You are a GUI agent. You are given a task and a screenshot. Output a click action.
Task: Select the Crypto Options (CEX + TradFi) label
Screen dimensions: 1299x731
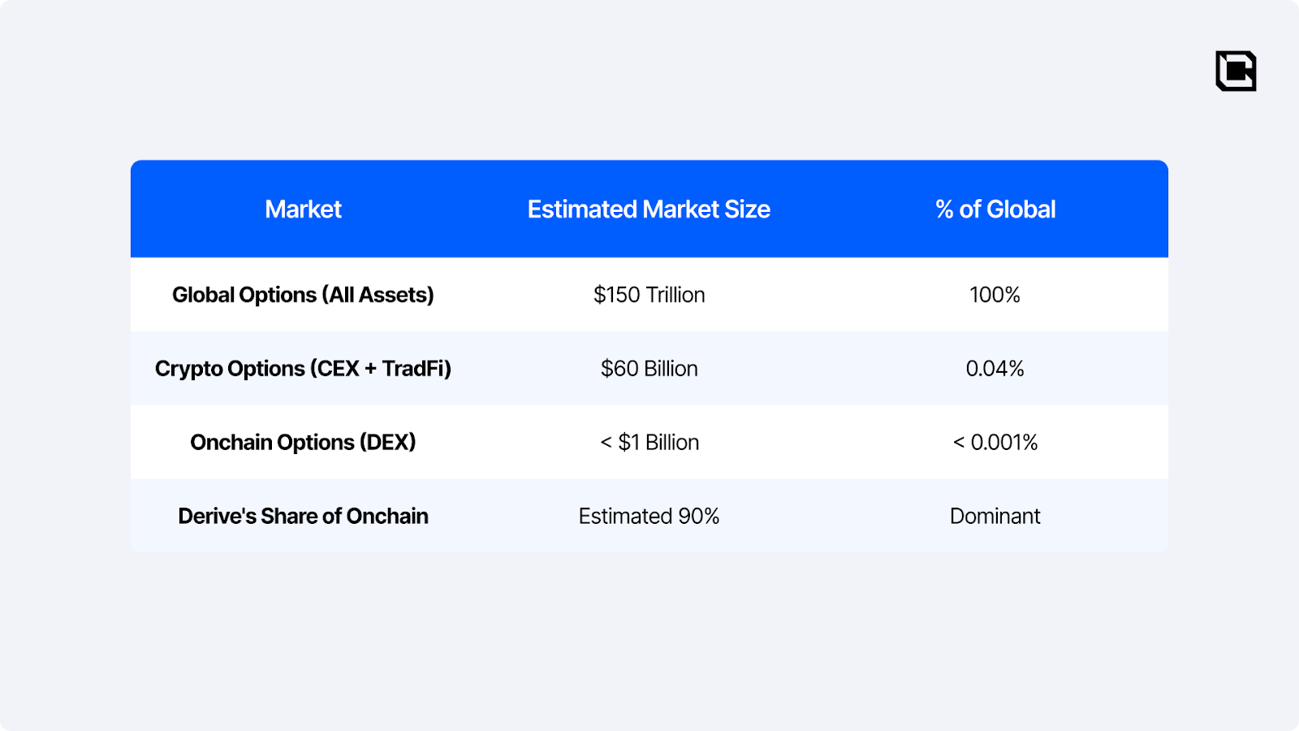click(x=303, y=369)
